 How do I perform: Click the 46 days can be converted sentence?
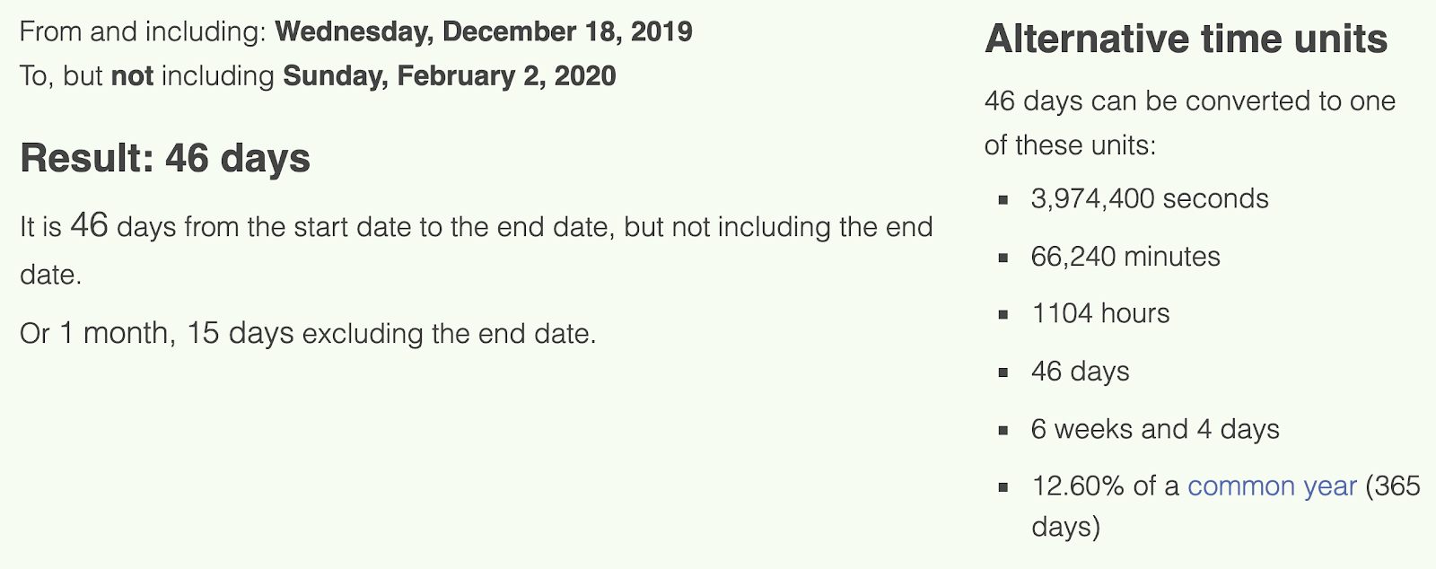[x=1189, y=101]
